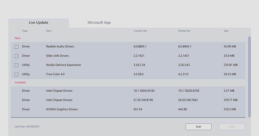Click the 370.77 MB Intel Chipset size
This screenshot has height=136, width=259.
(230, 100)
